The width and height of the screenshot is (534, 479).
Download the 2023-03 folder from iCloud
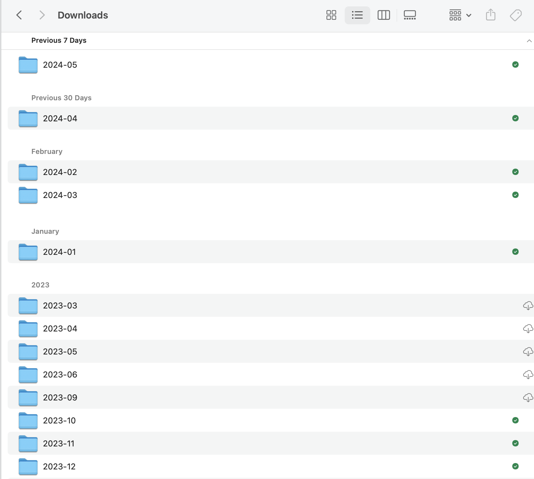pos(528,306)
